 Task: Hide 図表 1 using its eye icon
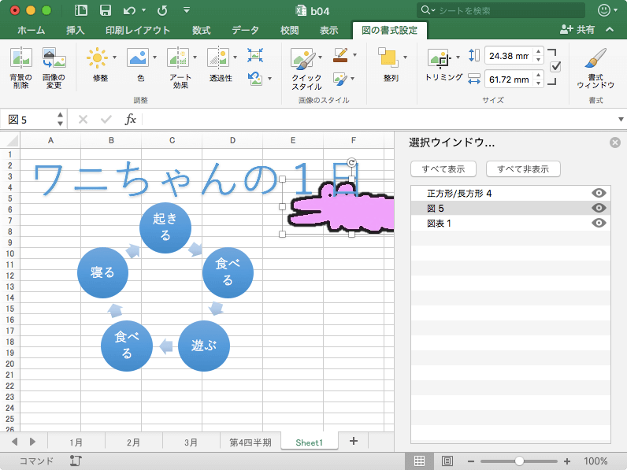[599, 223]
